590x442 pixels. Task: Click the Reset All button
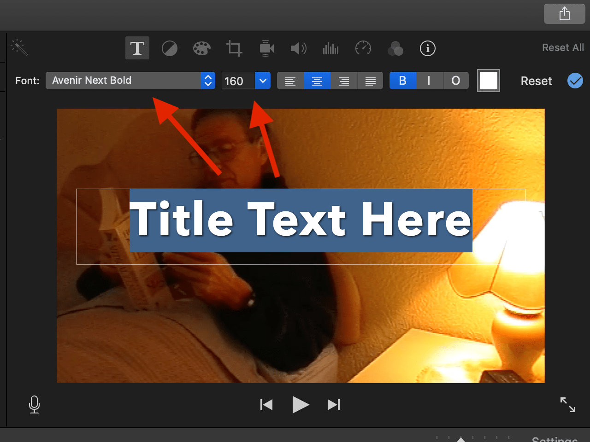click(x=563, y=47)
